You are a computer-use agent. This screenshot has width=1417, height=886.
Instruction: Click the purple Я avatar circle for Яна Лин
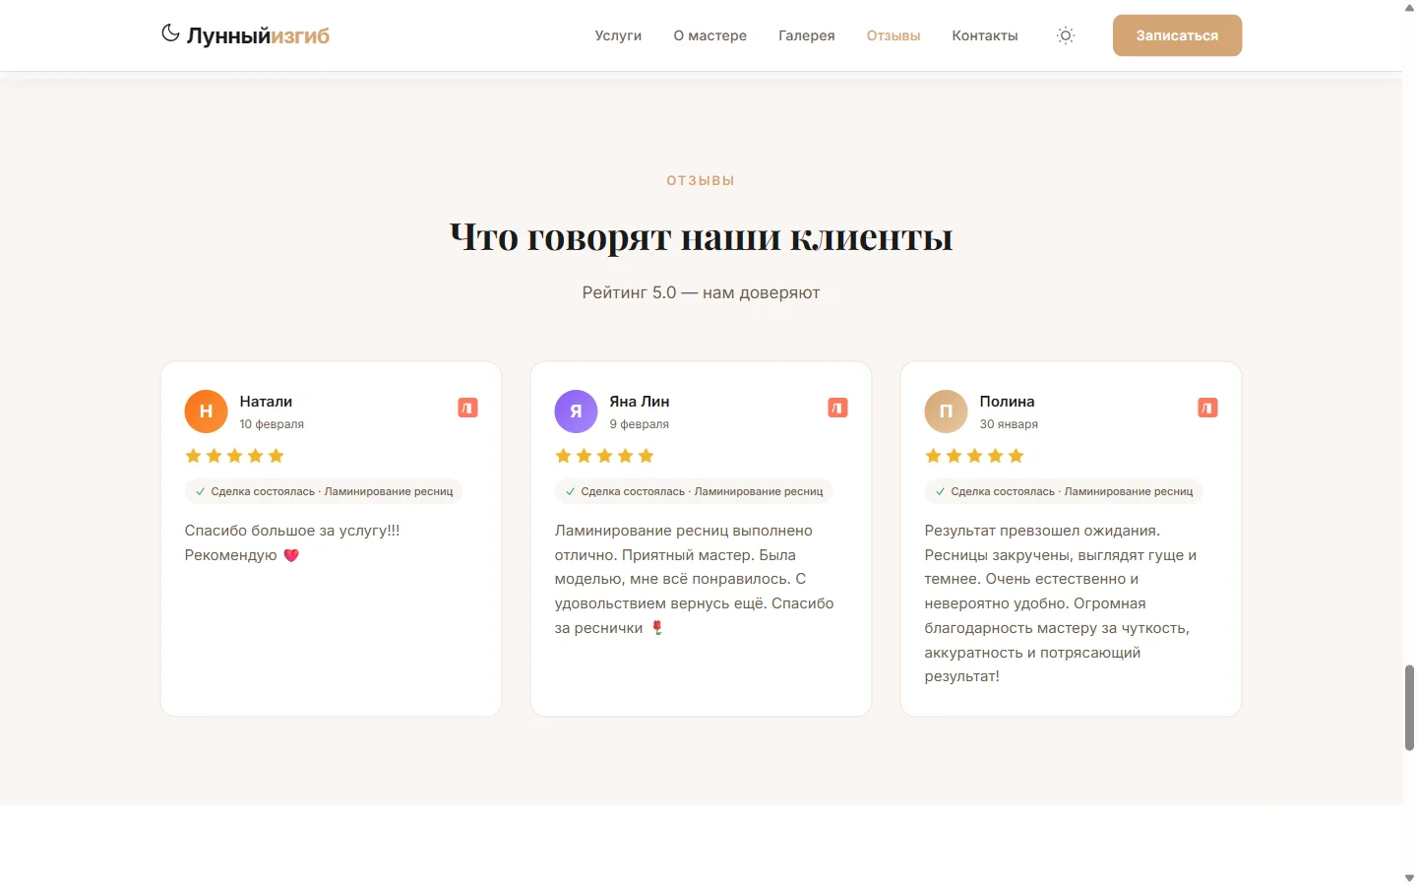pos(576,411)
